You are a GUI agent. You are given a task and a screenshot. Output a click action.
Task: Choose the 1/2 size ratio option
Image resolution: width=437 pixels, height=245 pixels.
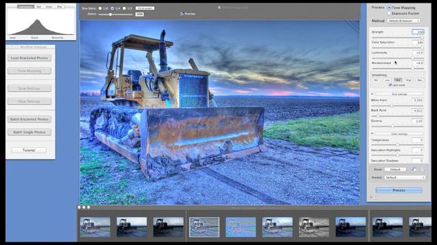click(124, 8)
